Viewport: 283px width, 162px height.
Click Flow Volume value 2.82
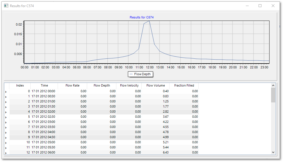tap(166, 111)
